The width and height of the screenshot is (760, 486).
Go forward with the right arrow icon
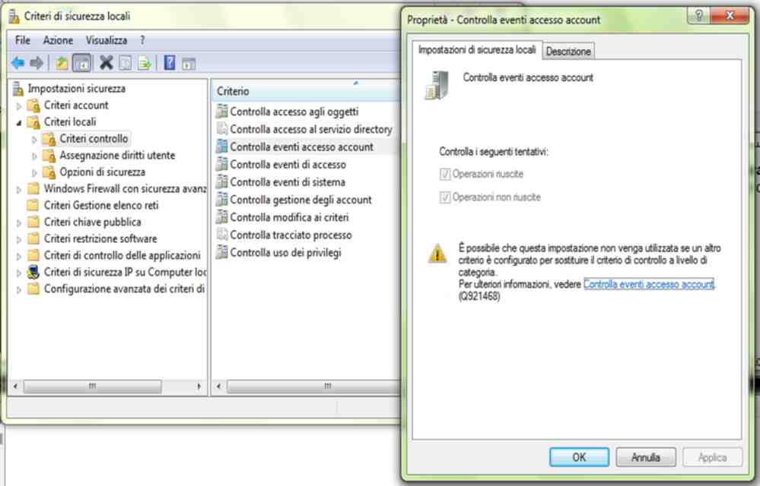37,63
